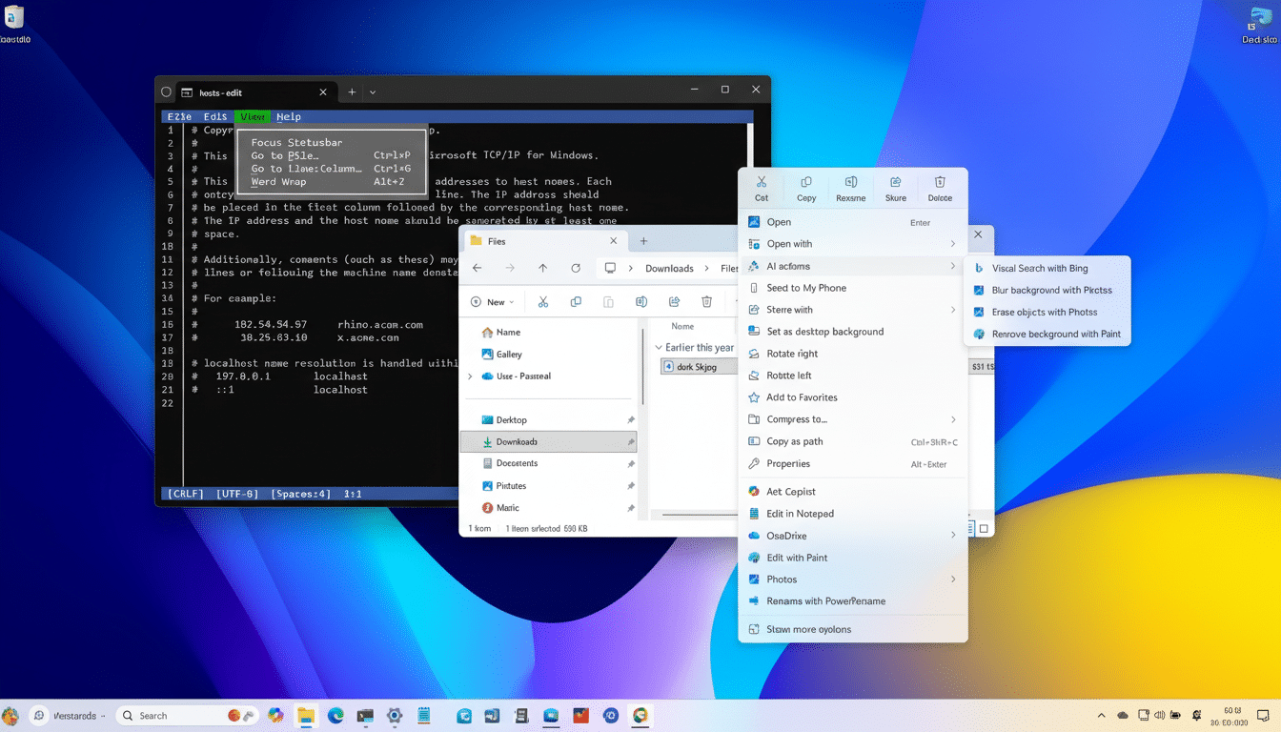Select the scissors Cut icon on Explorer's toolbar

click(x=543, y=300)
